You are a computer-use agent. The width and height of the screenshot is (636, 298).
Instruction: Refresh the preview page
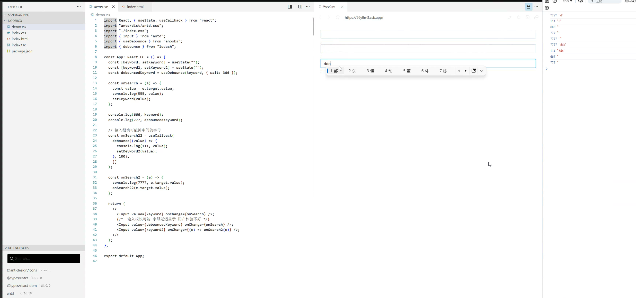[338, 17]
